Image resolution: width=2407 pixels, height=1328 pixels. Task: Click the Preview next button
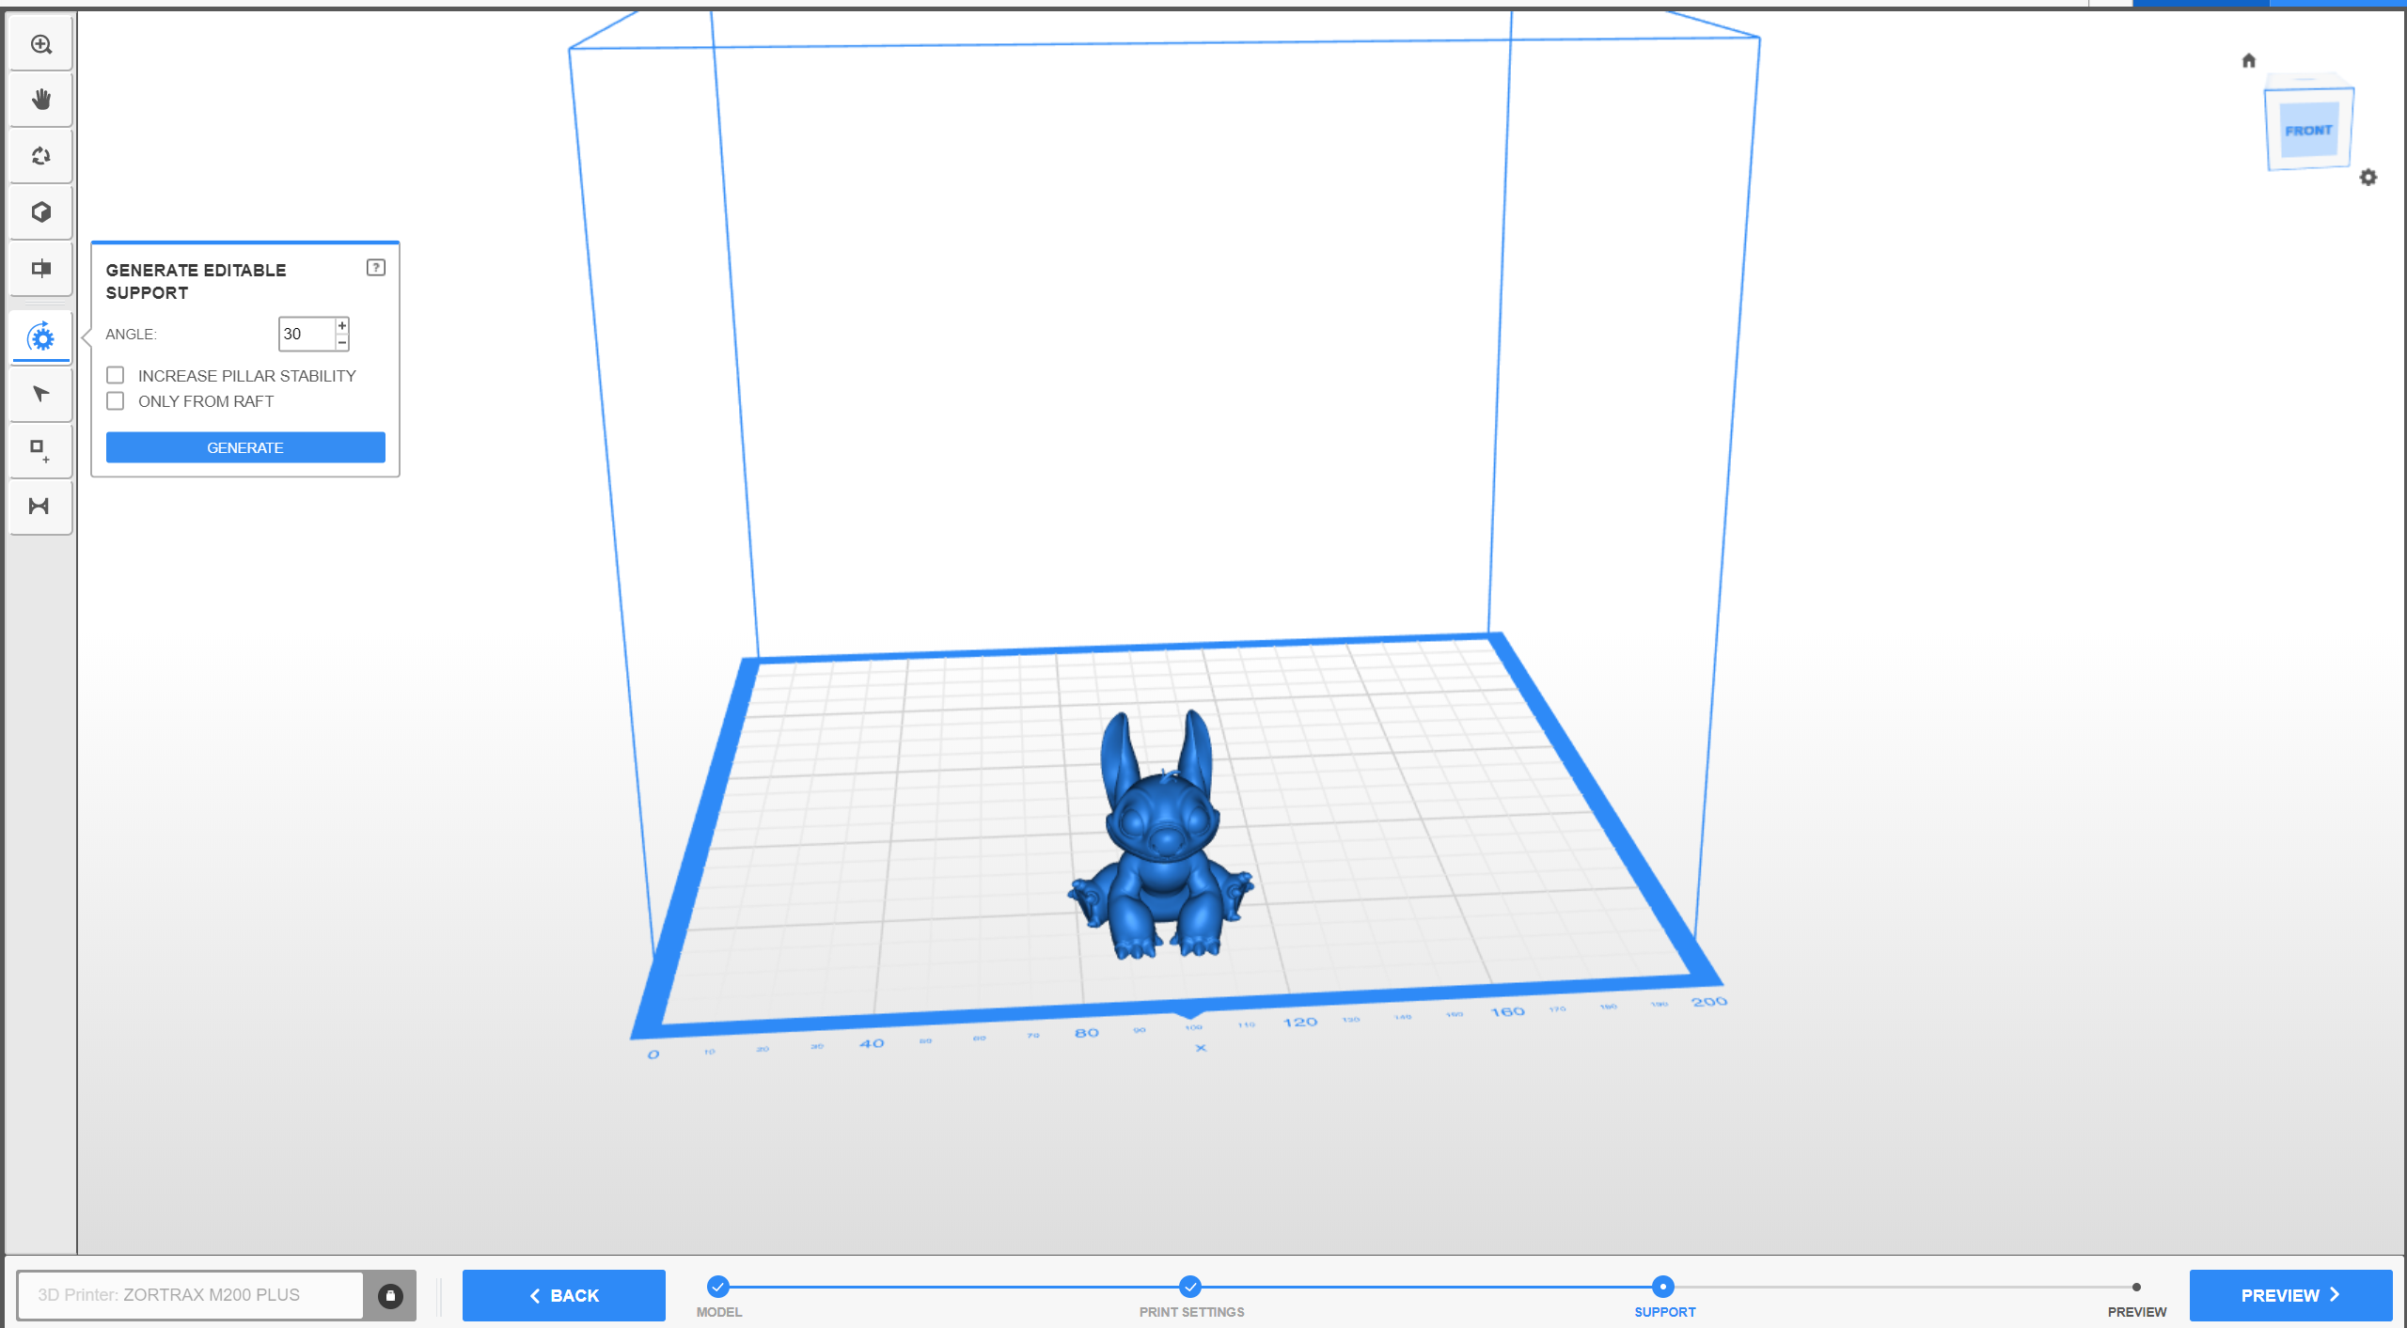(2289, 1295)
